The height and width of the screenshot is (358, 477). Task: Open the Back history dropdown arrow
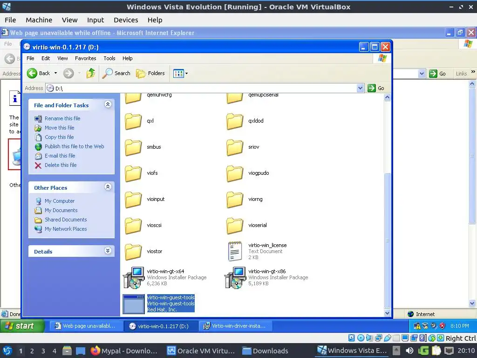[x=55, y=73]
